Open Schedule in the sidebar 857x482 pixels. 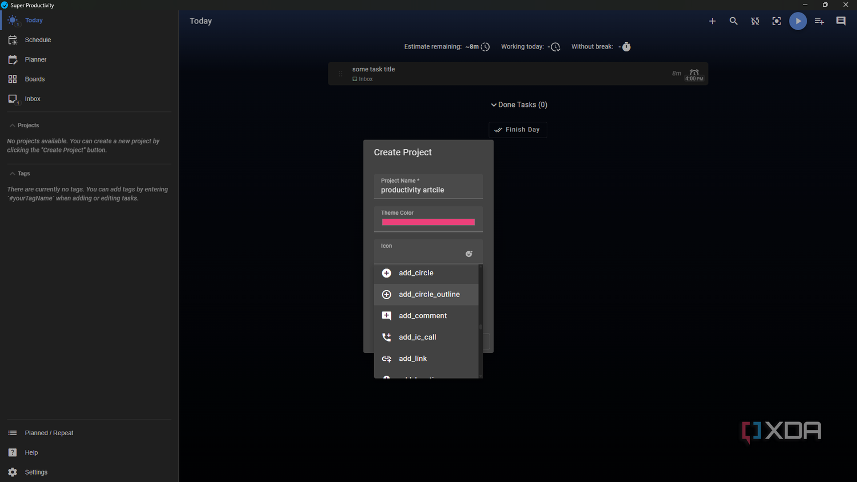click(x=89, y=40)
